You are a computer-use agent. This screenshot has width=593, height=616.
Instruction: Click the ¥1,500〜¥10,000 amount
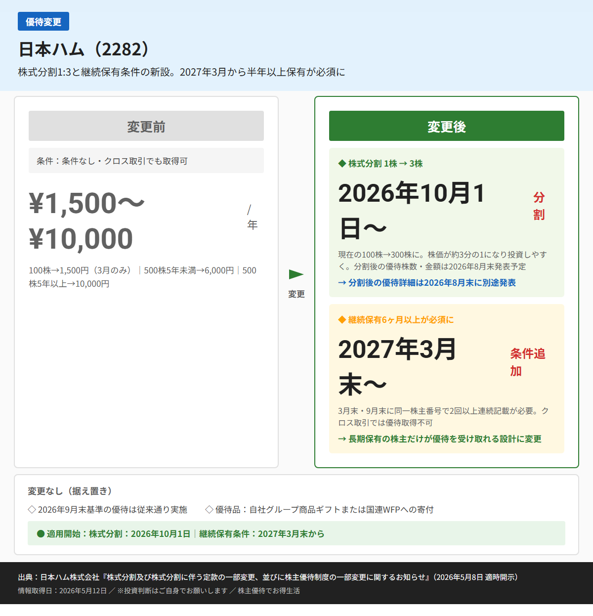point(86,221)
